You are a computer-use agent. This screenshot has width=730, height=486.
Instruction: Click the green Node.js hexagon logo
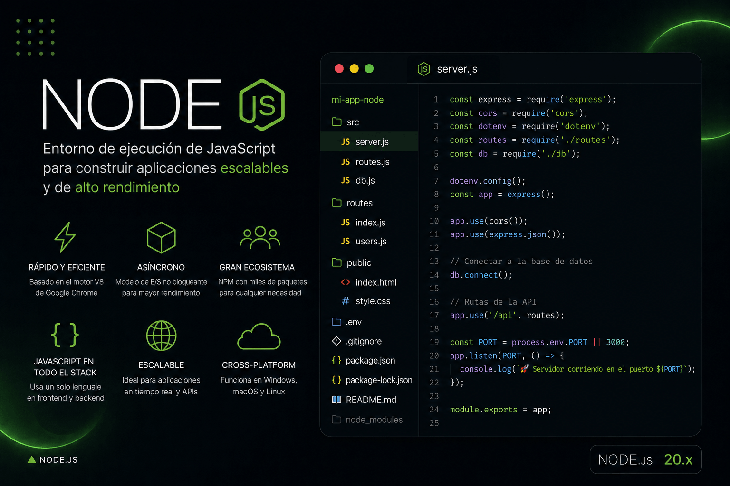(262, 104)
